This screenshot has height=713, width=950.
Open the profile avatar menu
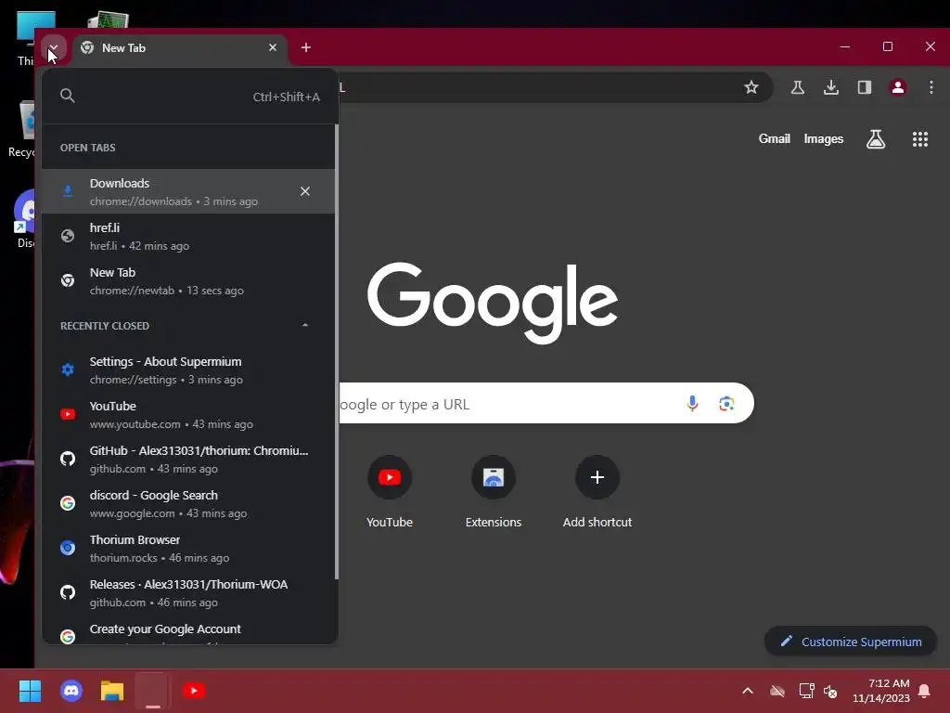[x=898, y=87]
